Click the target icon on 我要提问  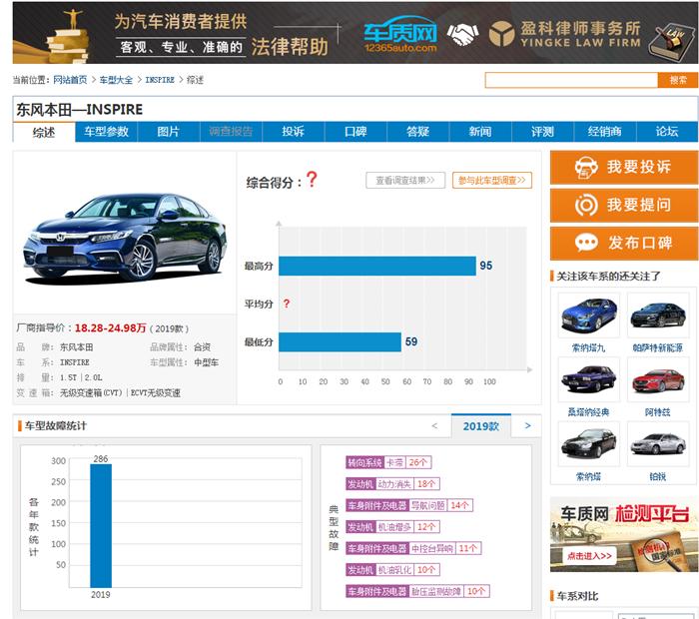tap(586, 206)
